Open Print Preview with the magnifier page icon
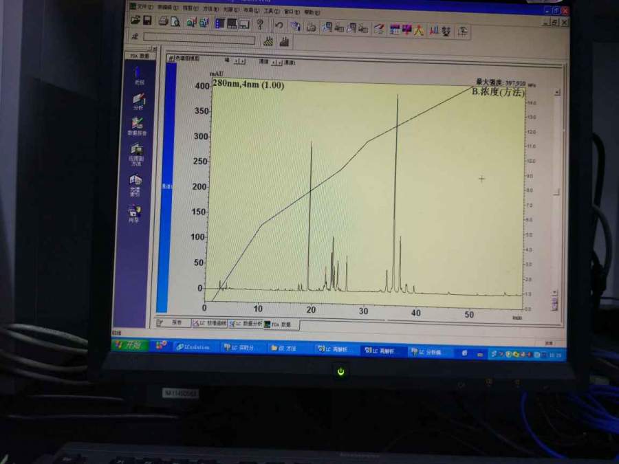The image size is (619, 464). pyautogui.click(x=175, y=21)
